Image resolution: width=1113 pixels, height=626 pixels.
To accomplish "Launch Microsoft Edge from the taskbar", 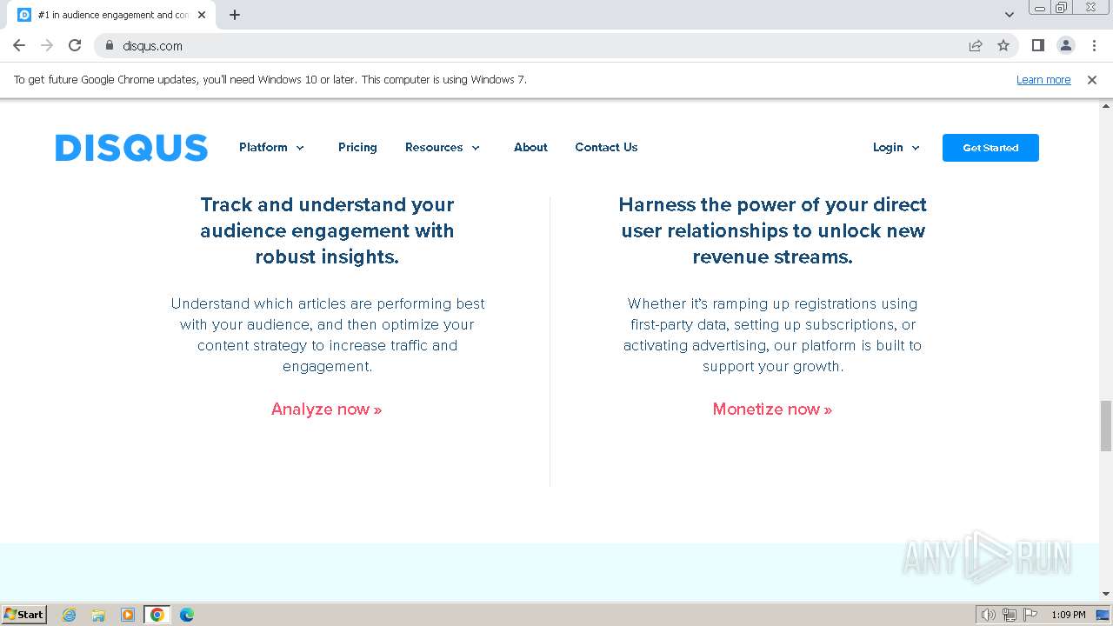I will pos(187,615).
